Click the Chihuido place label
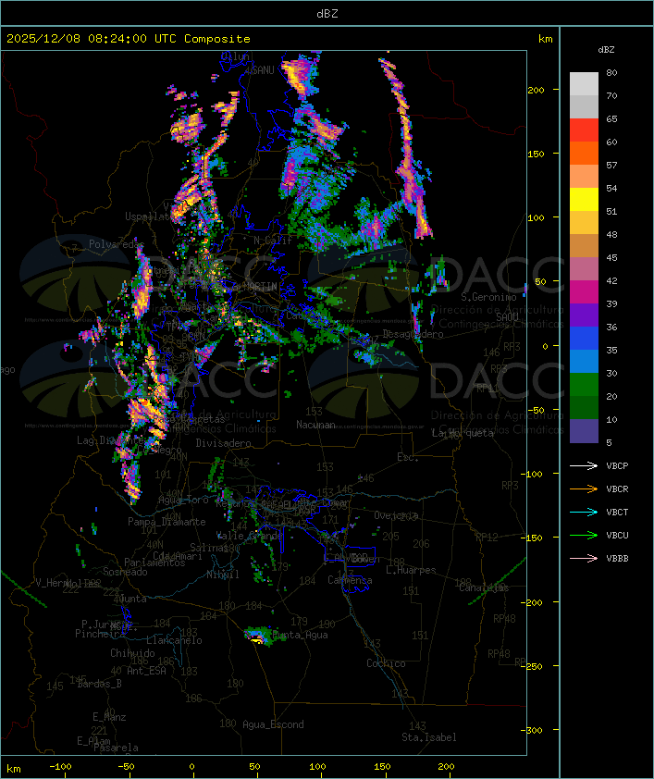 click(x=132, y=653)
